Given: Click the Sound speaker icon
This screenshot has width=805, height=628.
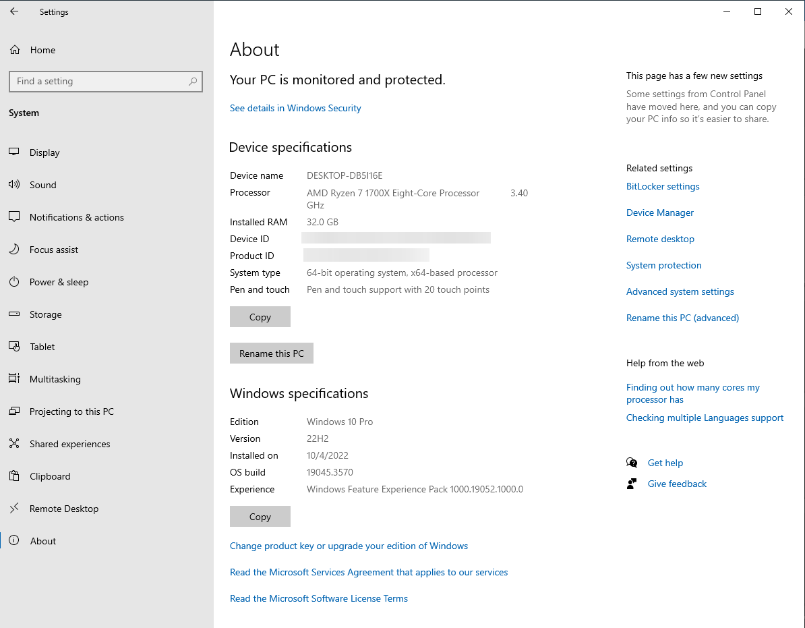Looking at the screenshot, I should coord(14,184).
